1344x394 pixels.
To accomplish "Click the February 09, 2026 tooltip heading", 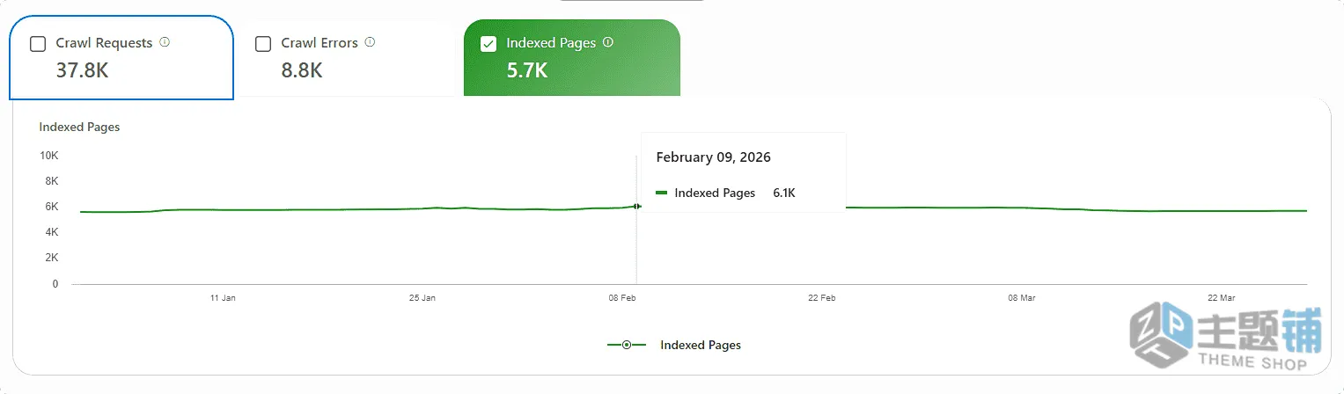I will pyautogui.click(x=714, y=157).
